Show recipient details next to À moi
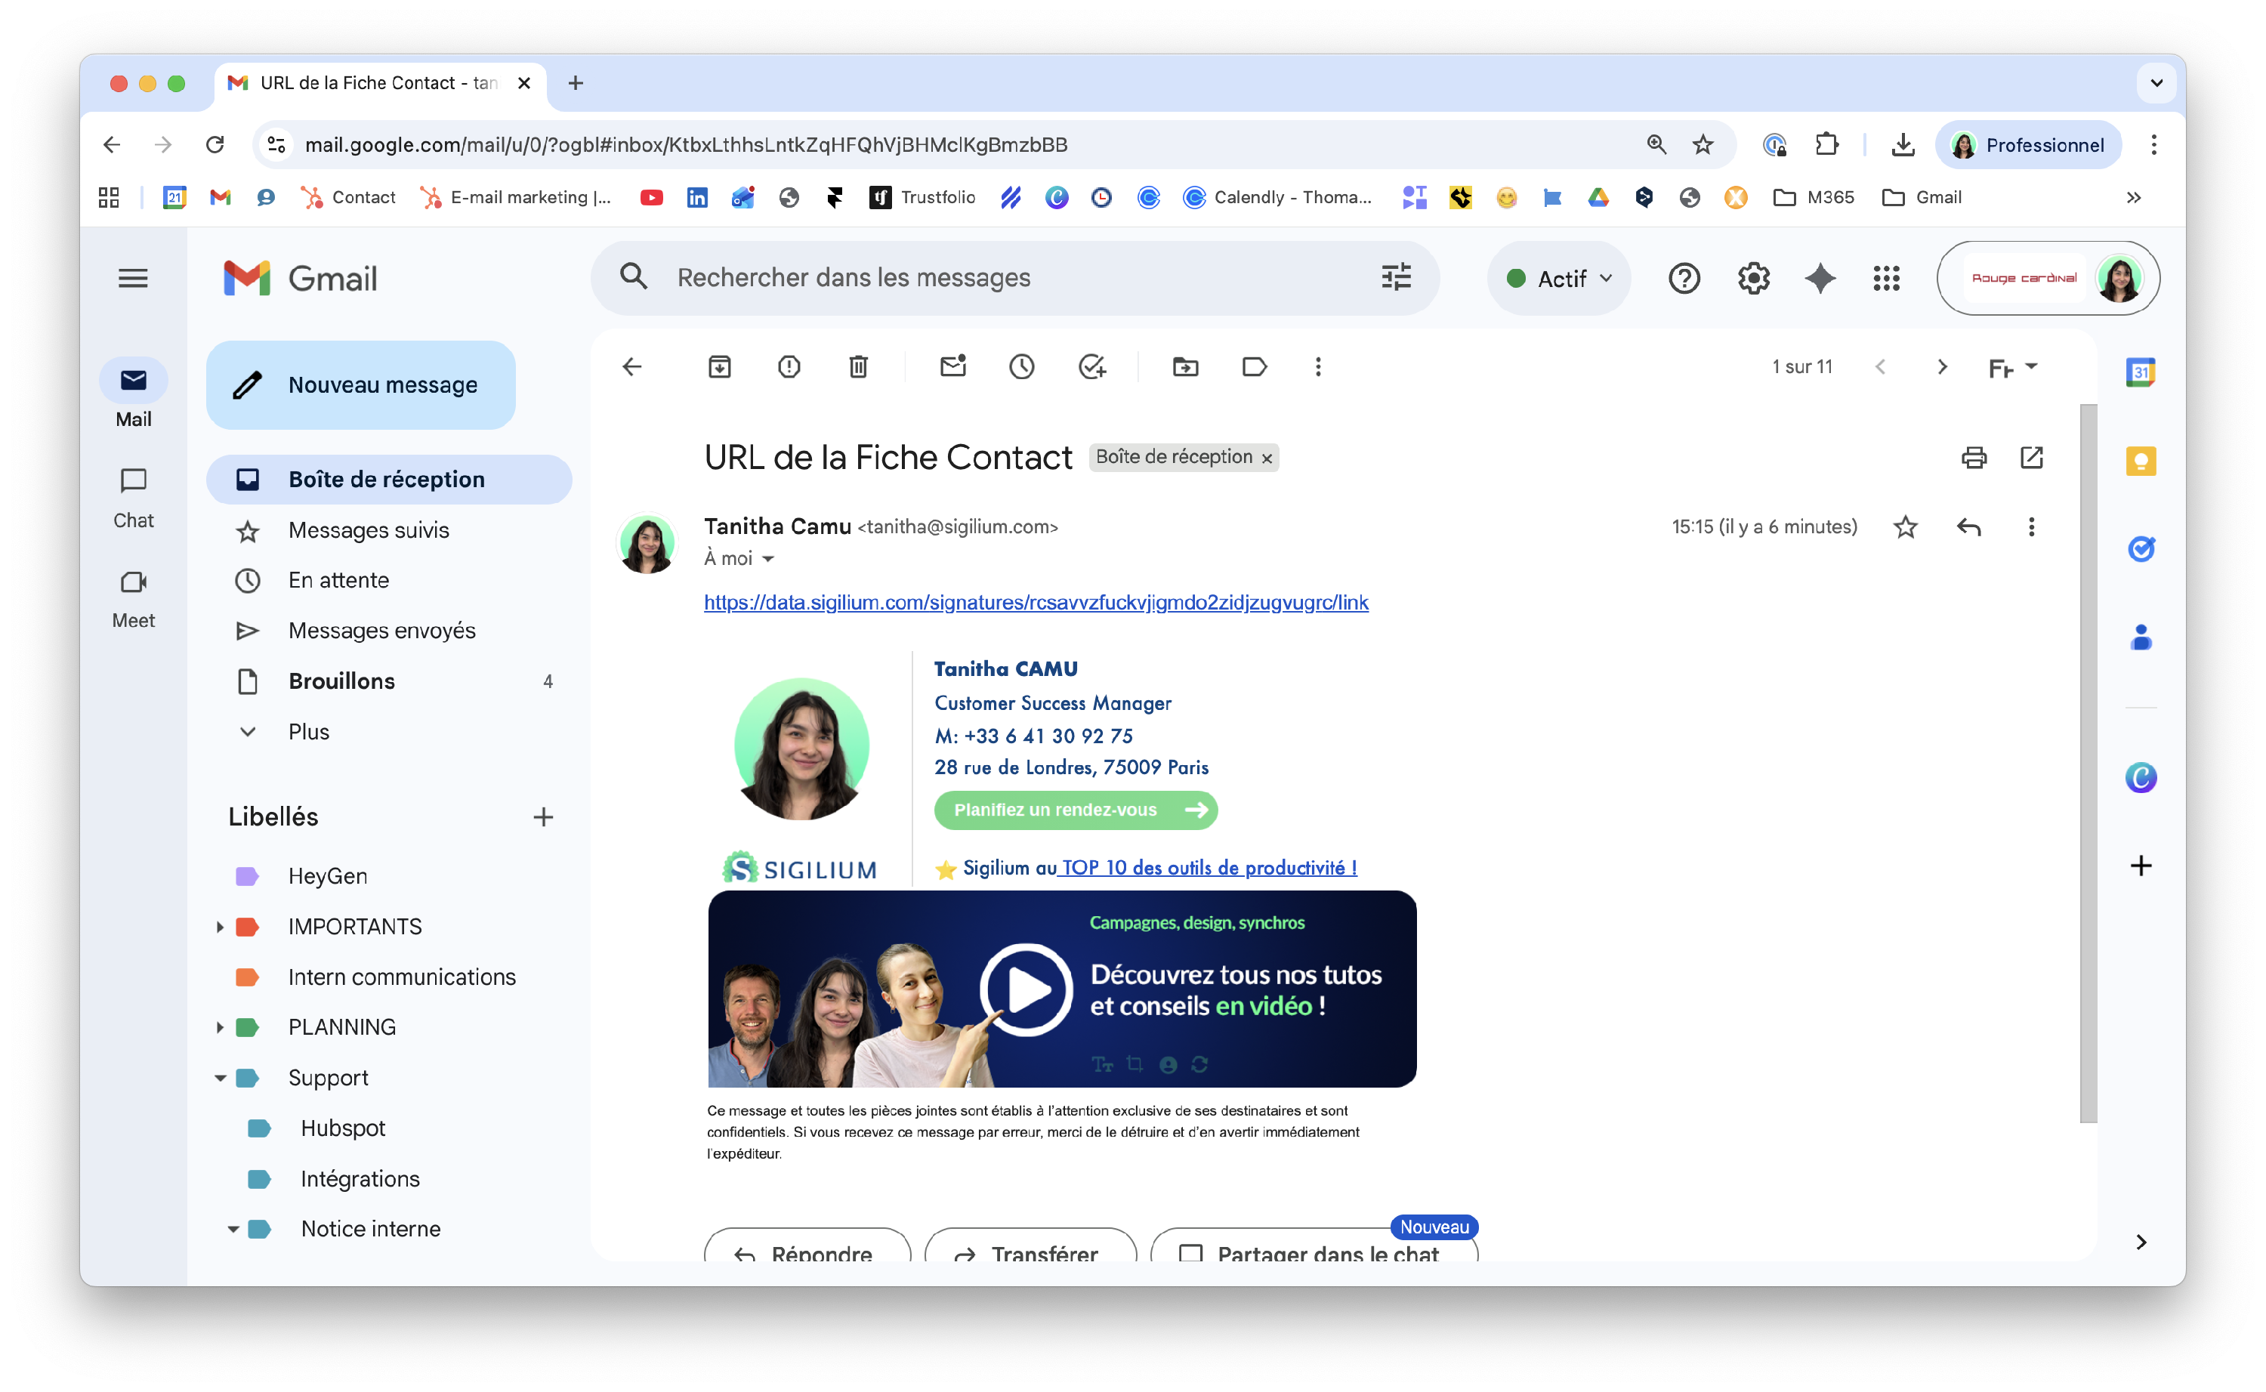Image resolution: width=2266 pixels, height=1392 pixels. tap(768, 559)
